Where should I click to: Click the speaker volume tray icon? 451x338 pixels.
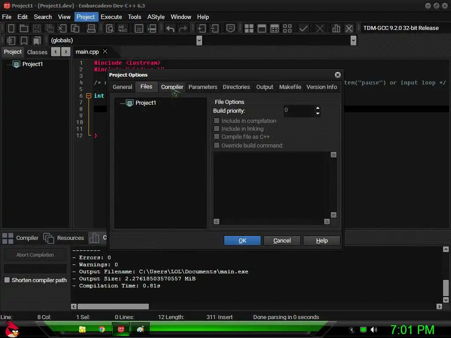click(x=373, y=330)
